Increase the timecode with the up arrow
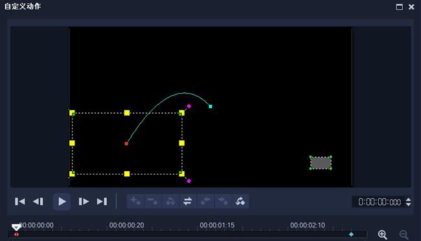 pyautogui.click(x=408, y=199)
